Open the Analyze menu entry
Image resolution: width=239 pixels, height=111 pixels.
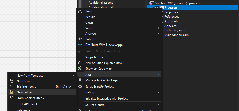(x=119, y=34)
